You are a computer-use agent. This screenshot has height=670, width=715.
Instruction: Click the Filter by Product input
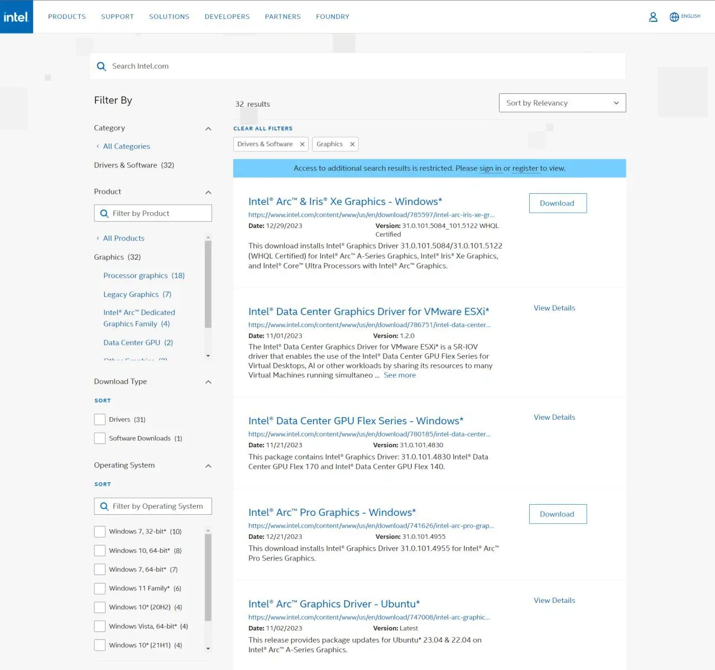tap(153, 213)
